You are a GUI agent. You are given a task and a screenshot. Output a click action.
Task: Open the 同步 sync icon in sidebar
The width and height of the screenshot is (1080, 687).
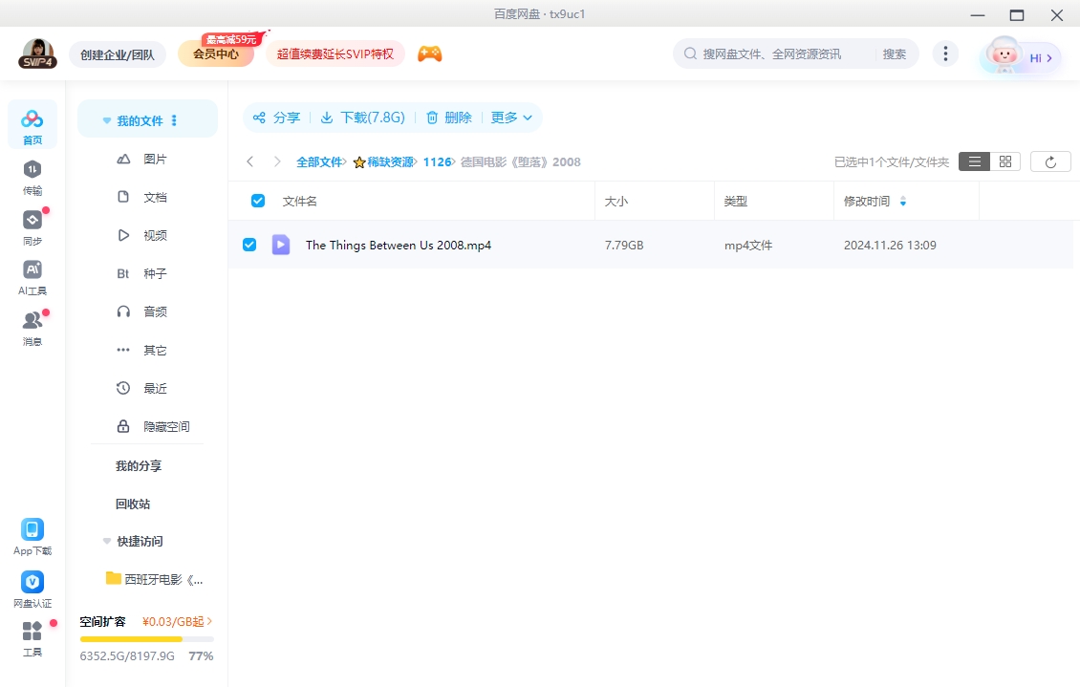32,220
